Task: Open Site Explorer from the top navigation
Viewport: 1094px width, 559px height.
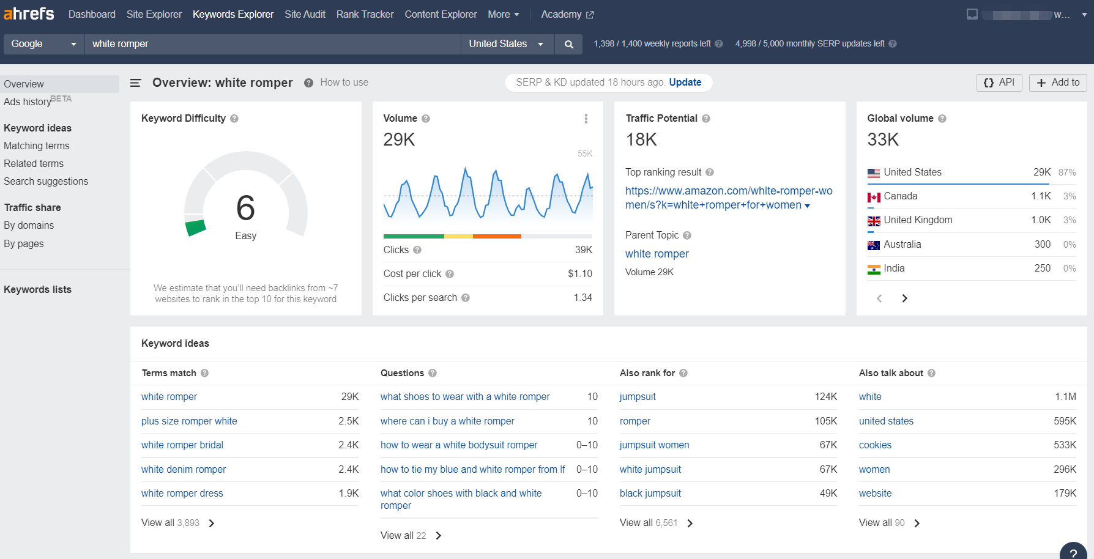Action: pyautogui.click(x=154, y=14)
